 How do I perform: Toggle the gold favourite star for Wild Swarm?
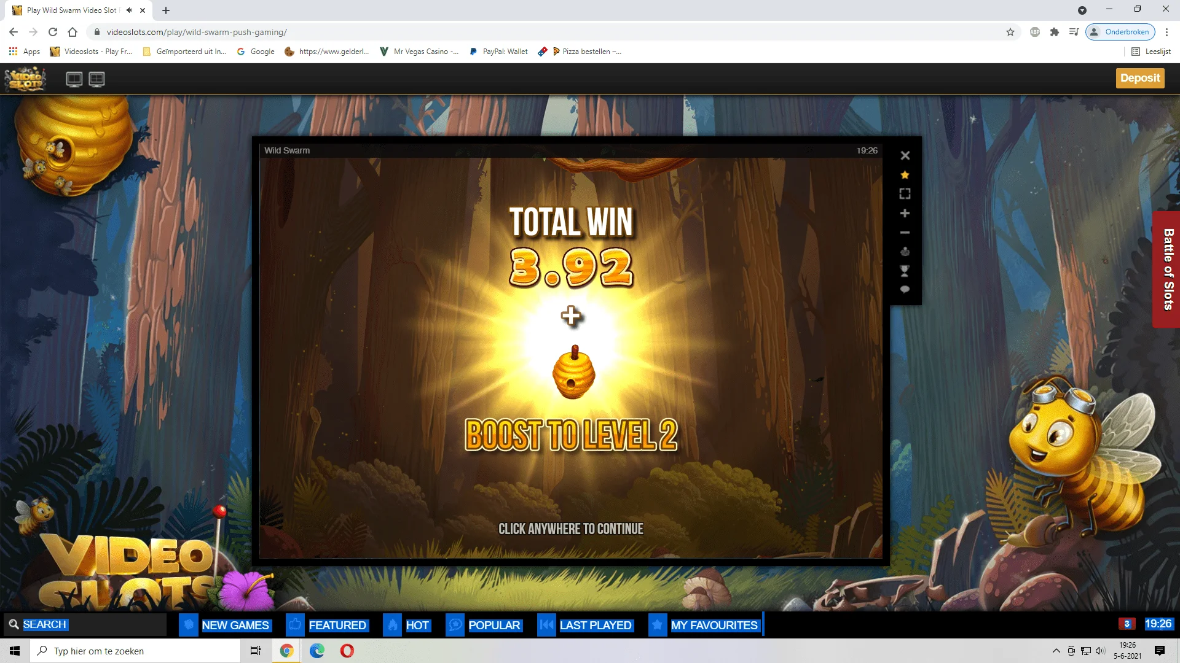coord(905,175)
